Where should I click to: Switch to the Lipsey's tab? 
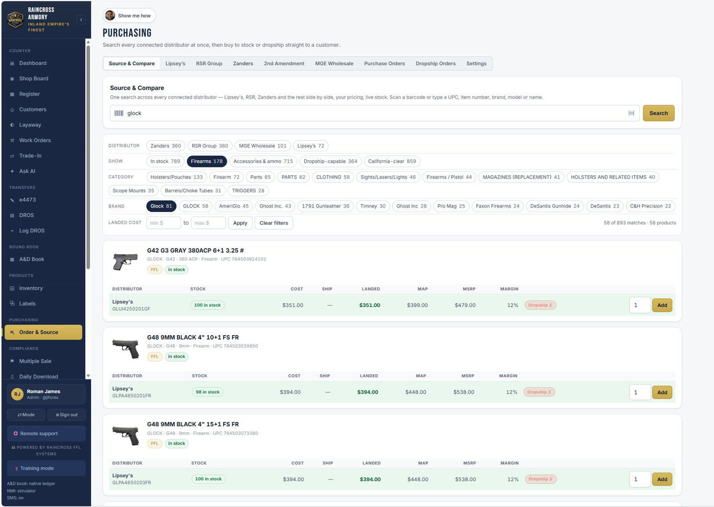(175, 63)
